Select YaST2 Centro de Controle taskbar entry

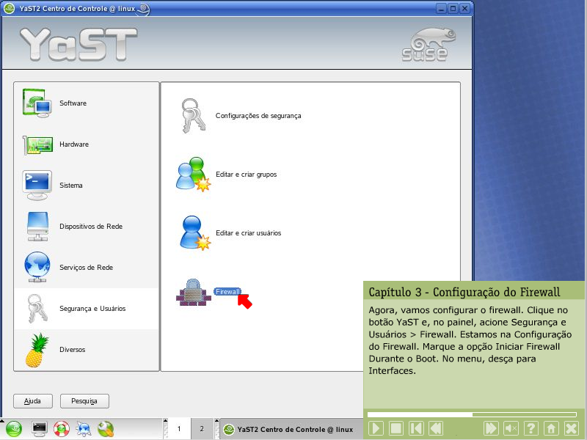click(289, 429)
